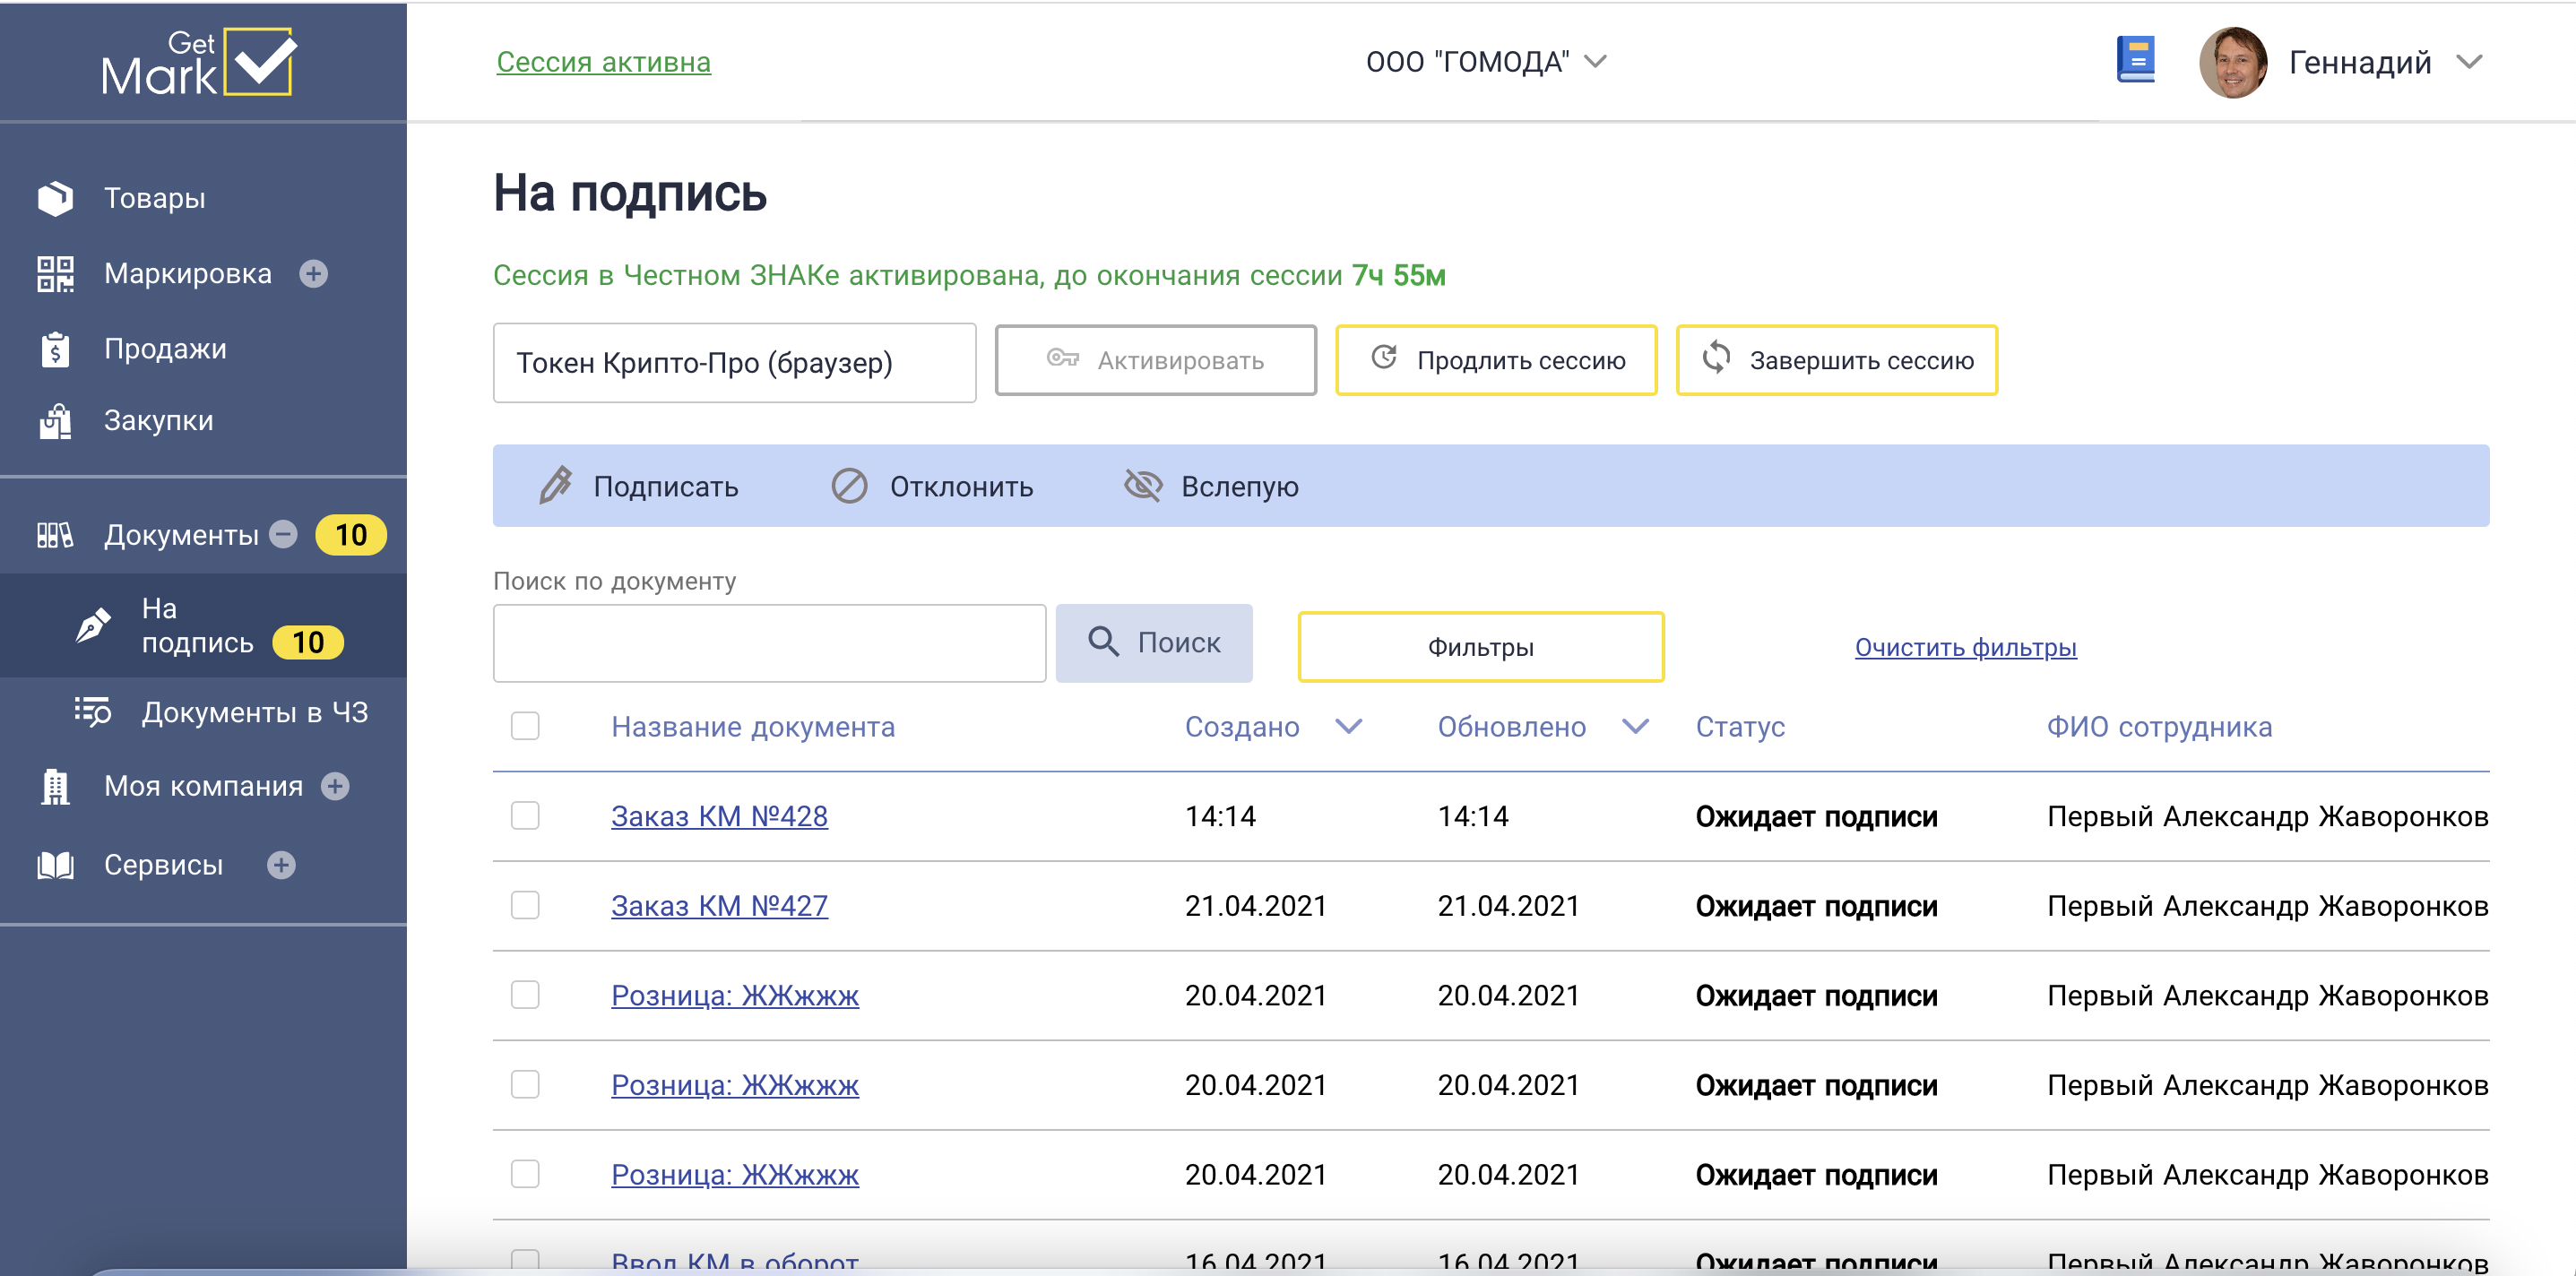Open the Заказ КМ №428 document link

coord(719,816)
